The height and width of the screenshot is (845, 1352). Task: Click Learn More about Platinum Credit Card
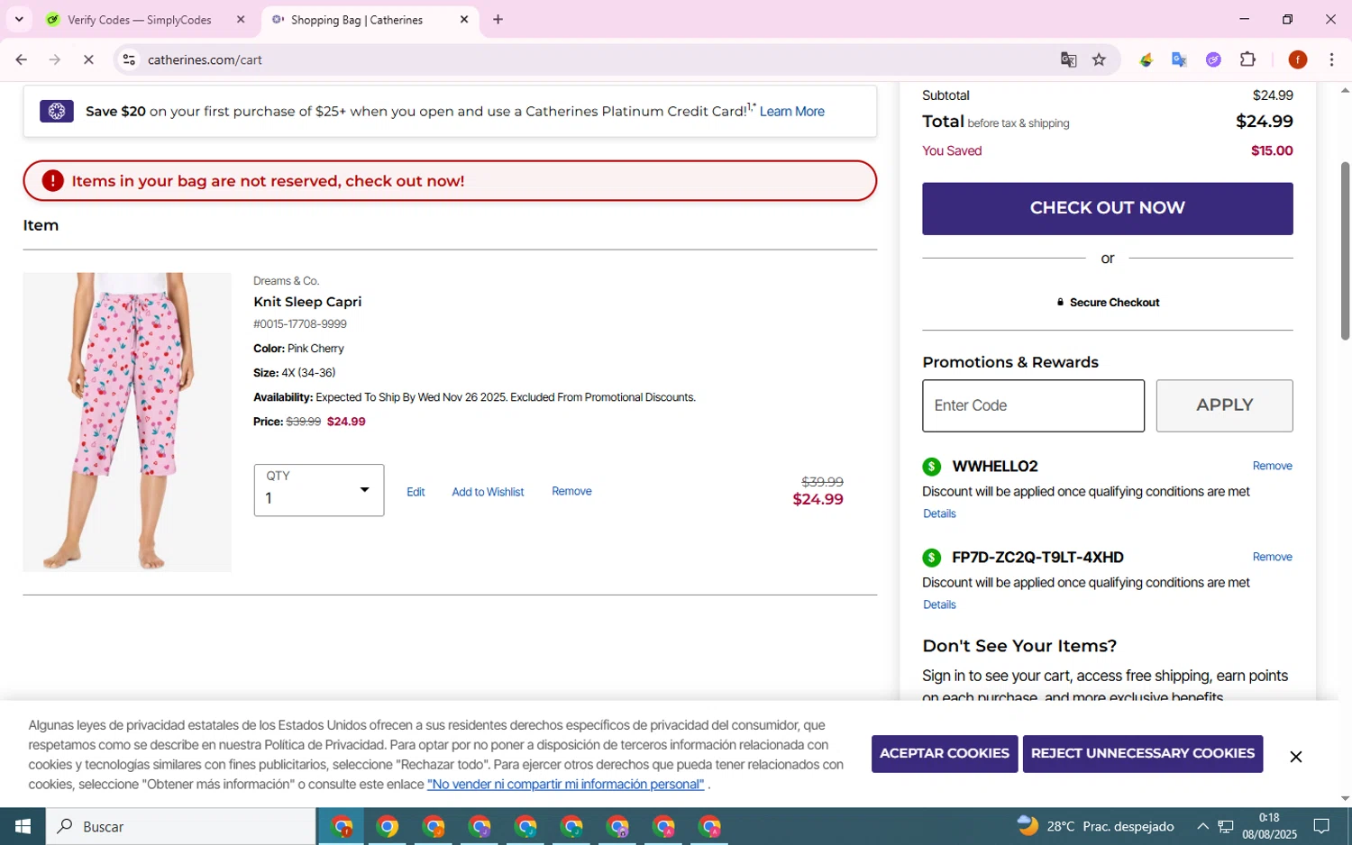[x=791, y=112]
